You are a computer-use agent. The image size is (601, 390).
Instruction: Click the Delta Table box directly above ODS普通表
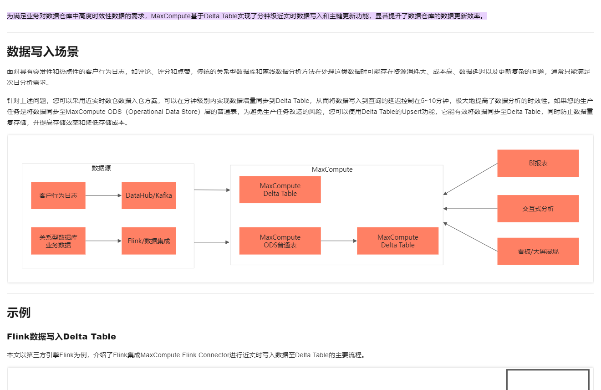point(280,190)
